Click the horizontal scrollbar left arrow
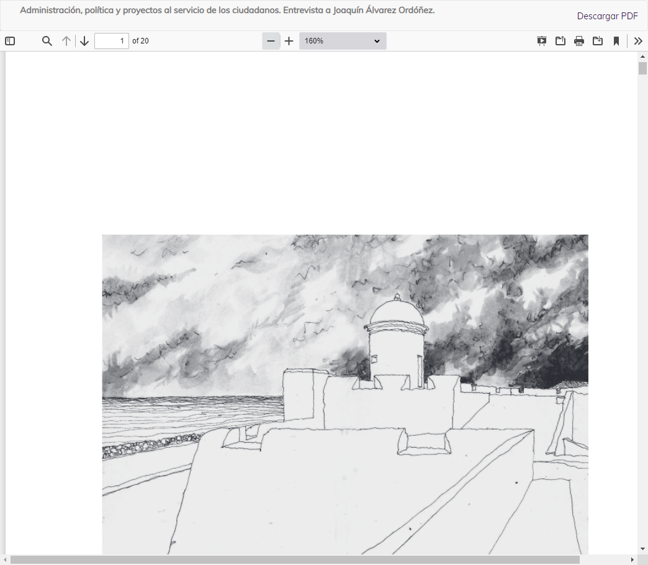The height and width of the screenshot is (565, 648). tap(4, 559)
